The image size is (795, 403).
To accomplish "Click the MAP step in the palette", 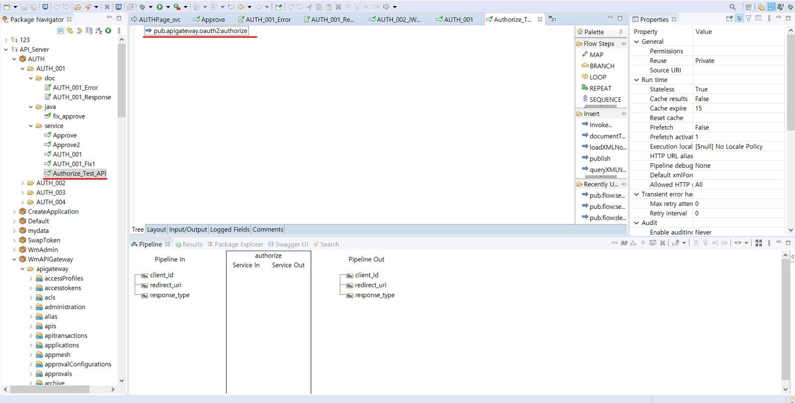I will click(596, 55).
